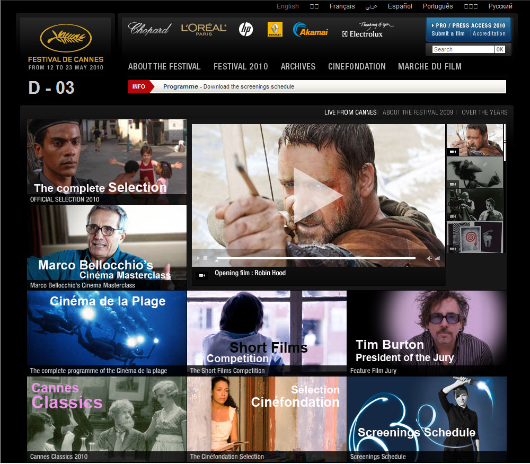530x464 pixels.
Task: Open Marche du Film menu
Action: tap(430, 66)
